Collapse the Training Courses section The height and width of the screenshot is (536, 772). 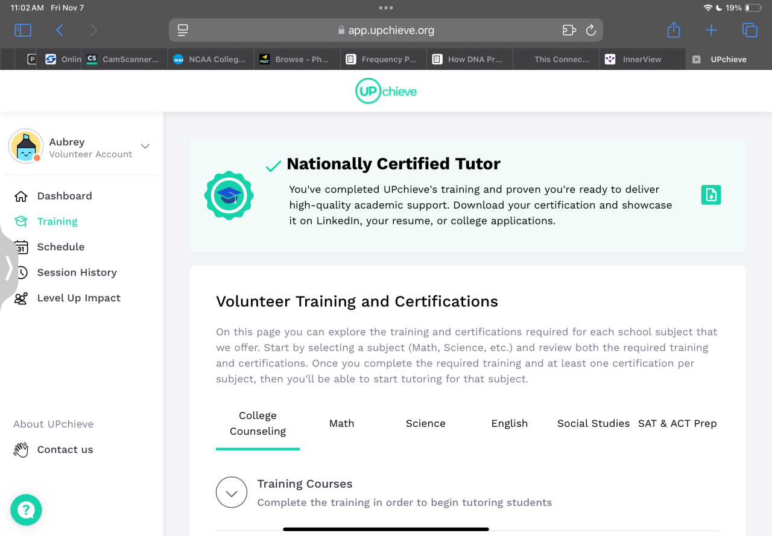pyautogui.click(x=232, y=493)
